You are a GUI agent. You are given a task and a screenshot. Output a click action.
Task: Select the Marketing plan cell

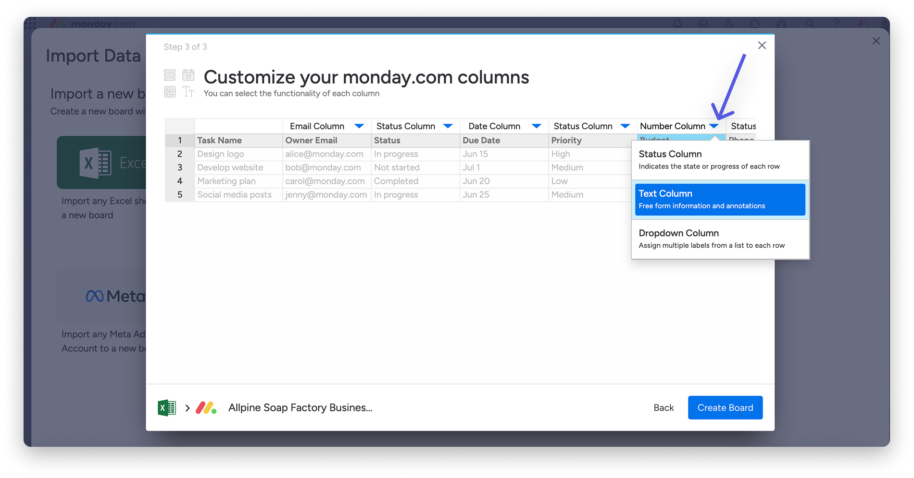point(238,181)
